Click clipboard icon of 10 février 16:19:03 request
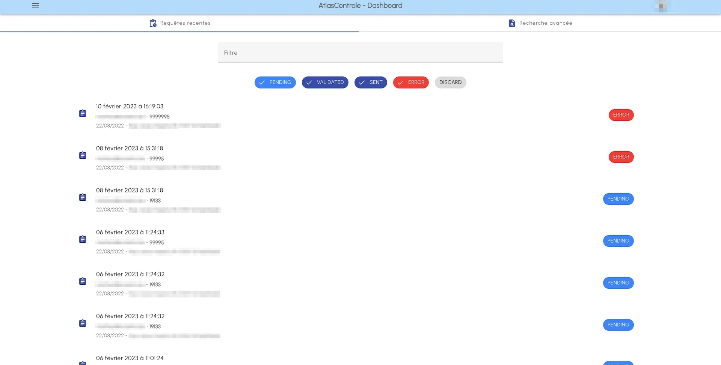The height and width of the screenshot is (365, 721). coord(83,113)
